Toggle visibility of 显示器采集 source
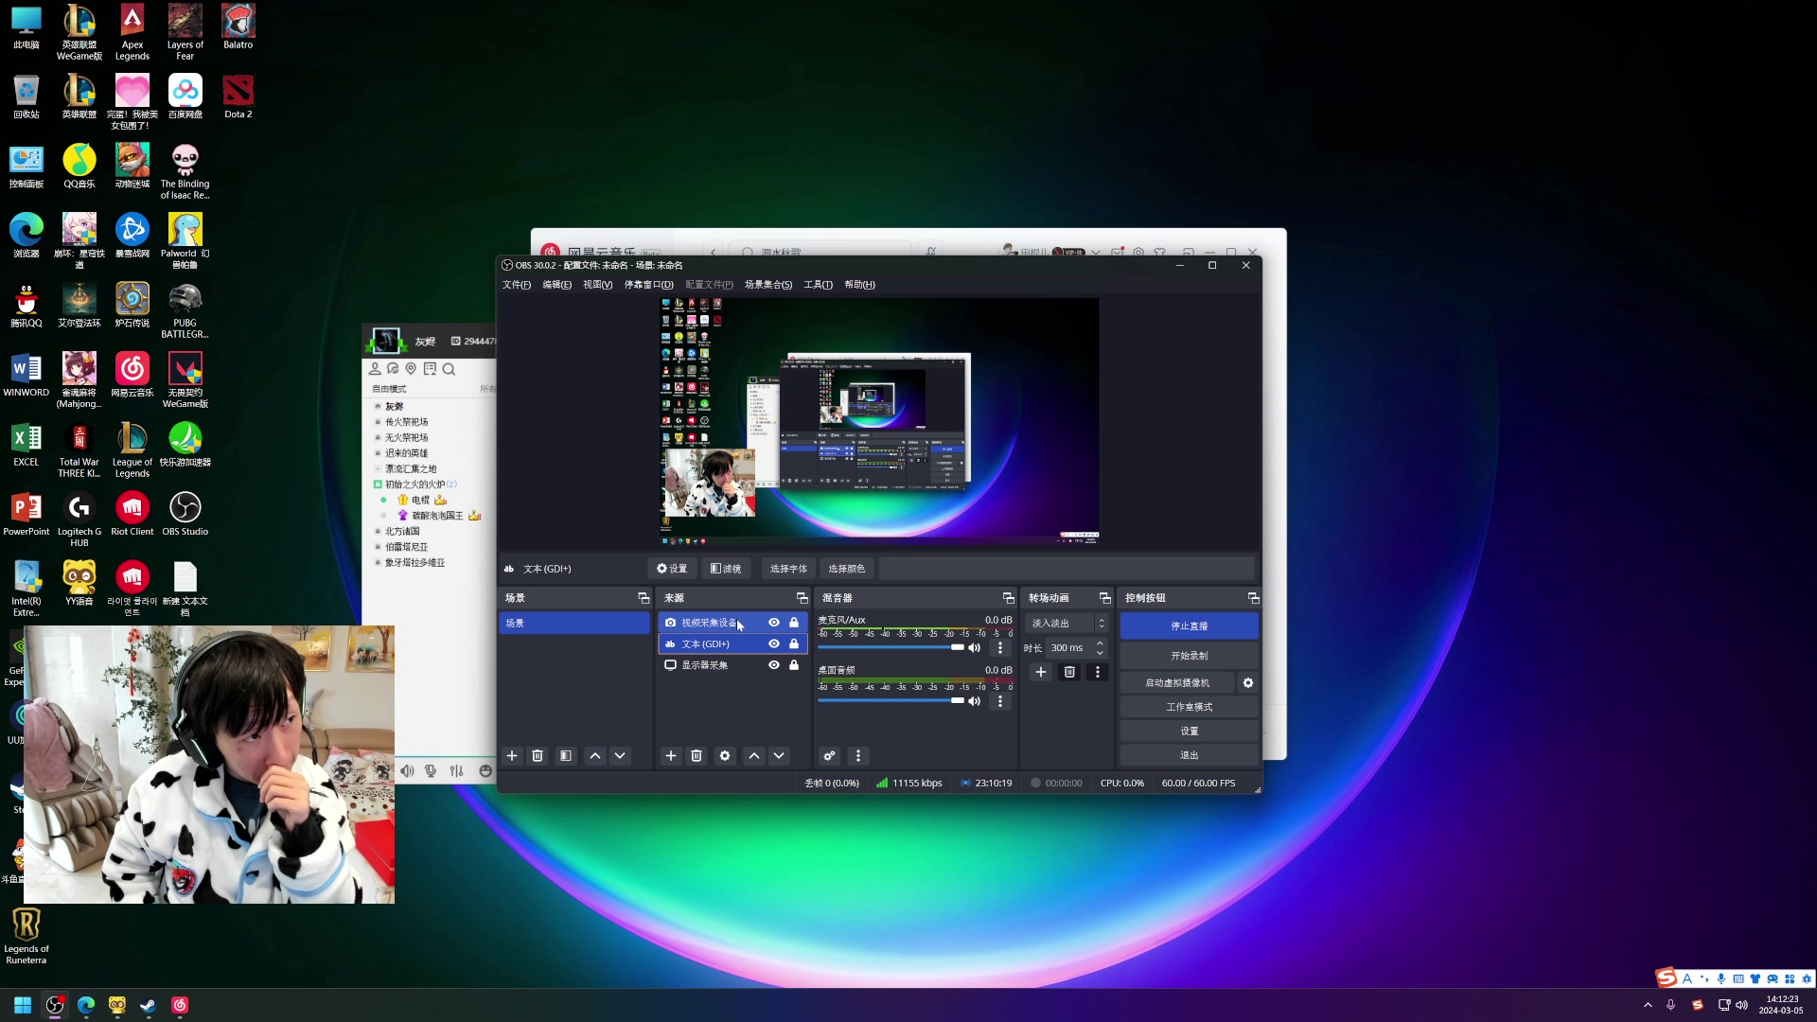Image resolution: width=1817 pixels, height=1022 pixels. (775, 664)
